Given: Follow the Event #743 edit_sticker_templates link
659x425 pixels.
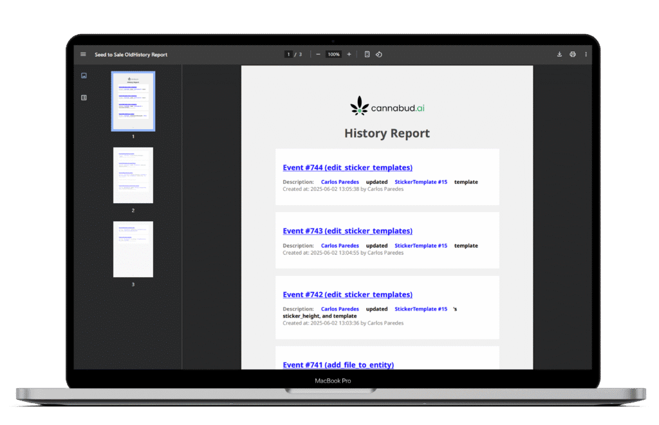Looking at the screenshot, I should pyautogui.click(x=348, y=231).
